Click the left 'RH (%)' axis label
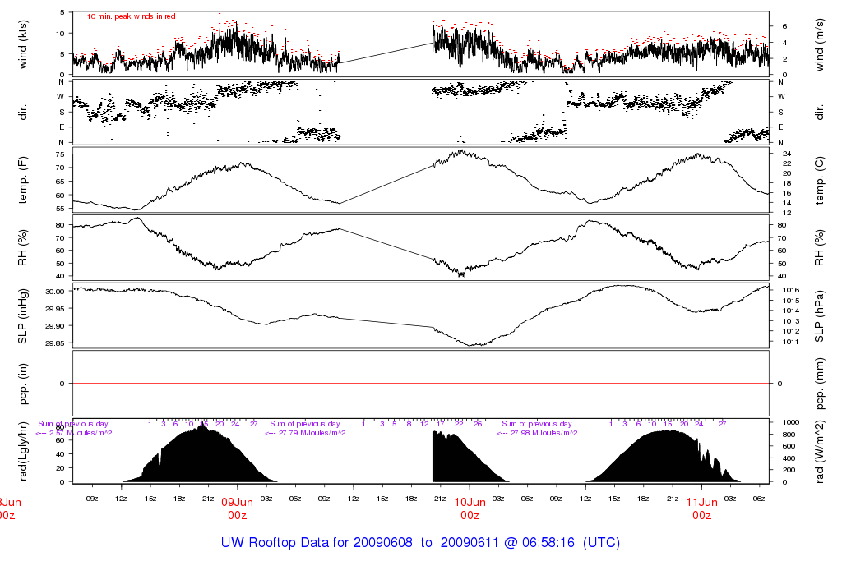Viewport: 842px width, 575px height. pos(22,248)
